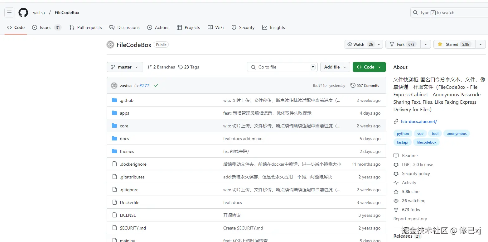Click the file icon for SECURITY.md
The width and height of the screenshot is (488, 242).
pos(114,228)
